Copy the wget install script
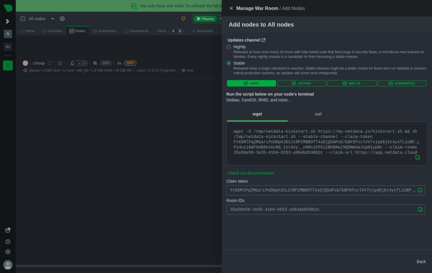Viewport: 432px width, 273px height. [417, 157]
